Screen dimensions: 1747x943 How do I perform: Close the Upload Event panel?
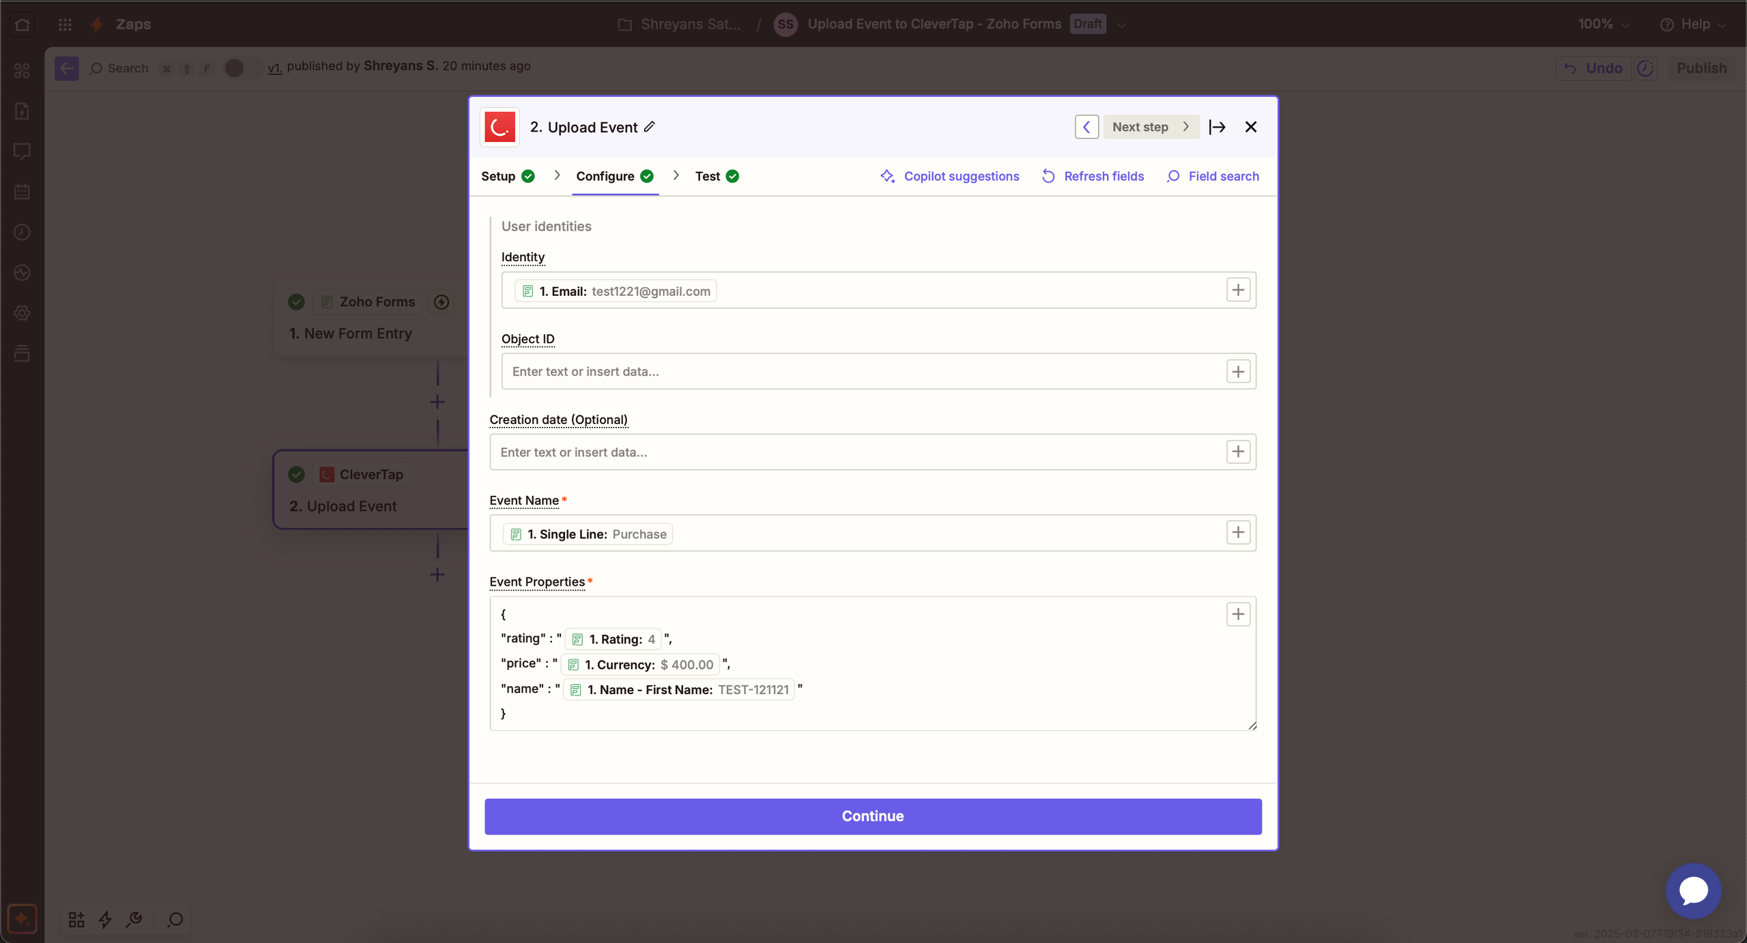pos(1251,127)
